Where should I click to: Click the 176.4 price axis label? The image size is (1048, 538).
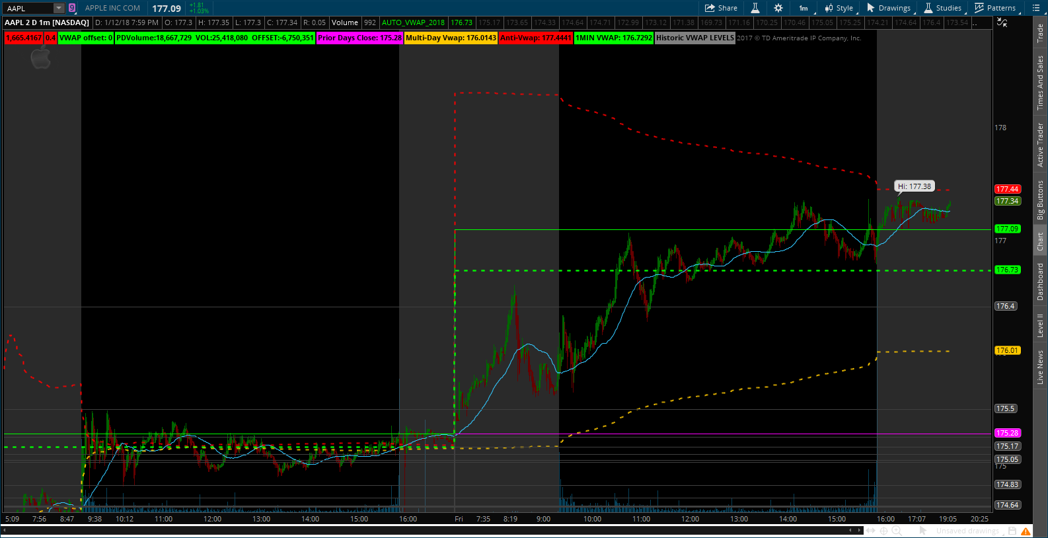pyautogui.click(x=1005, y=306)
